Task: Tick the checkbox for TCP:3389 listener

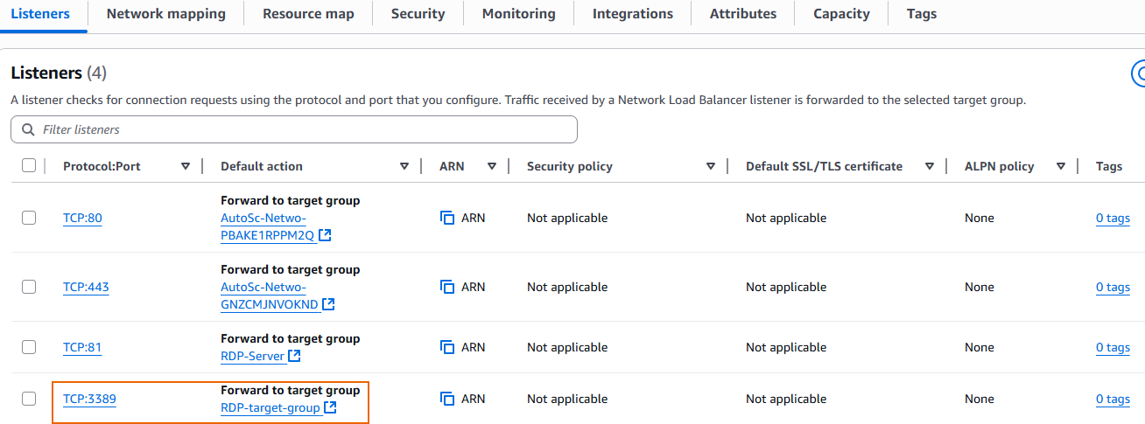Action: pyautogui.click(x=29, y=399)
